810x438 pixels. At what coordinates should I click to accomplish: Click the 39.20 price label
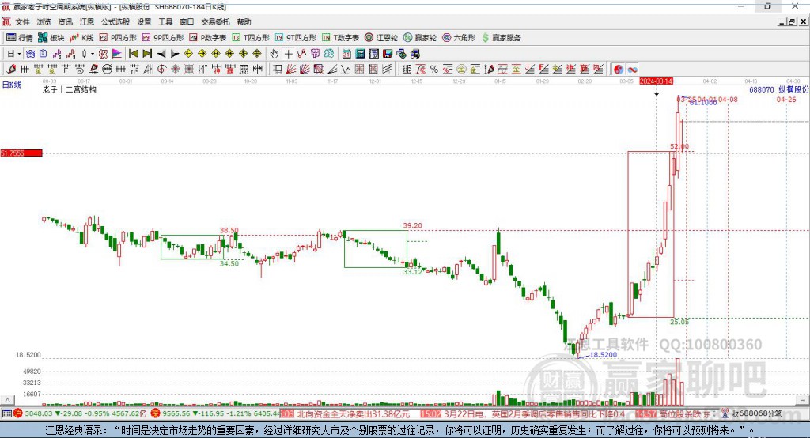[x=412, y=225]
